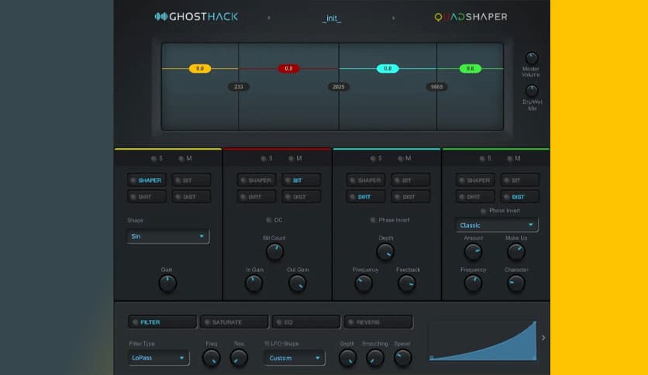This screenshot has height=375, width=648.
Task: Turn the Bit Count knob
Action: click(274, 252)
